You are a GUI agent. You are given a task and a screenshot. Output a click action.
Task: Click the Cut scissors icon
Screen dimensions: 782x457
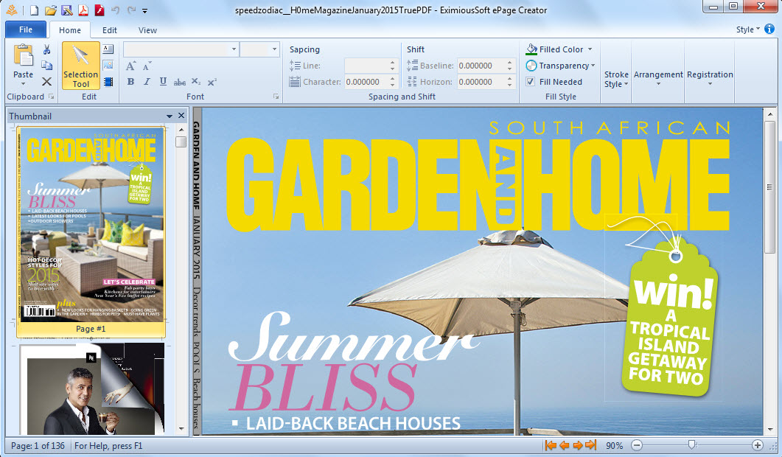point(47,49)
